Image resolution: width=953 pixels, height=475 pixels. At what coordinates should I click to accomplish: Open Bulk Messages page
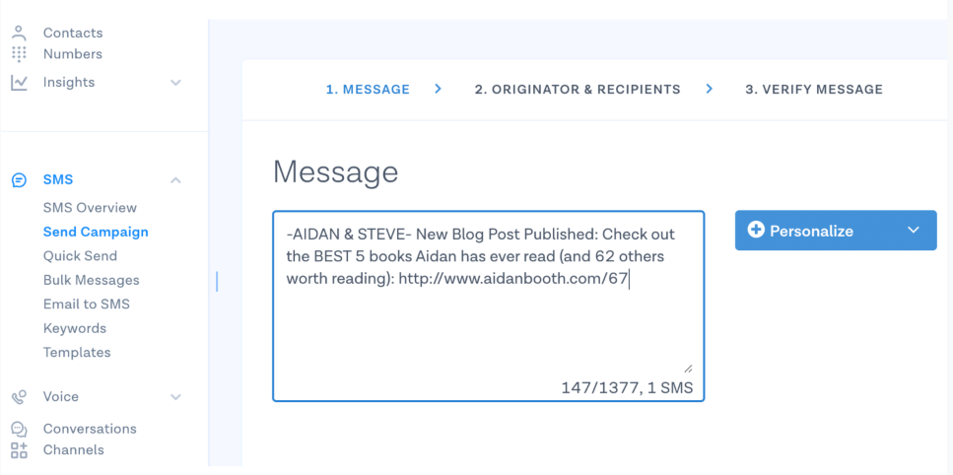coord(92,280)
